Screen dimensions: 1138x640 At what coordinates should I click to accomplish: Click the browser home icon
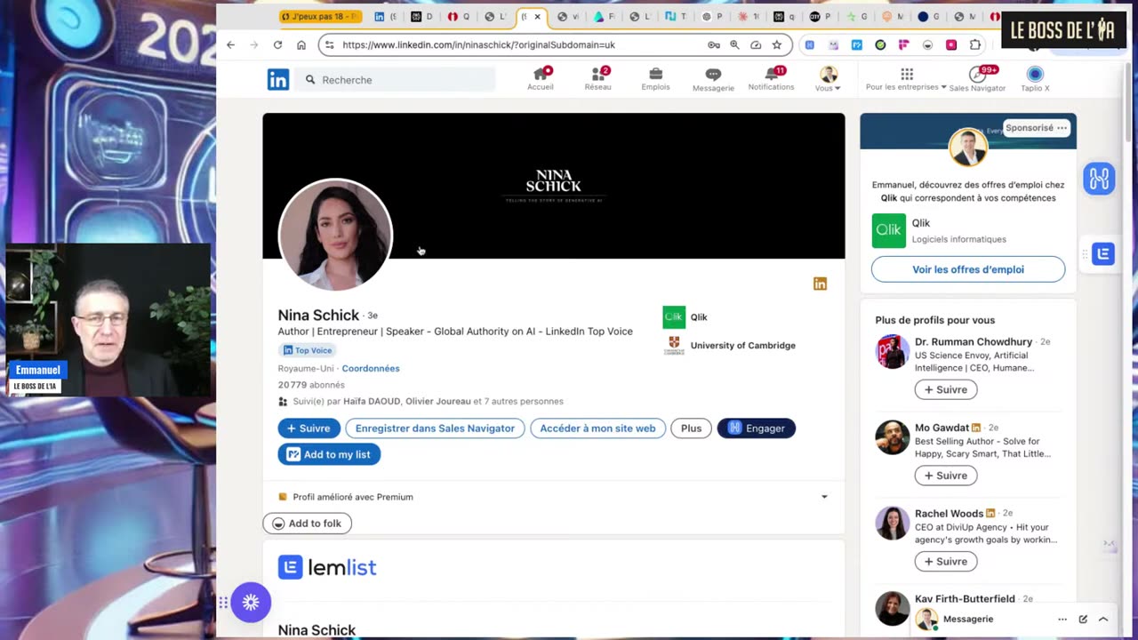point(301,44)
